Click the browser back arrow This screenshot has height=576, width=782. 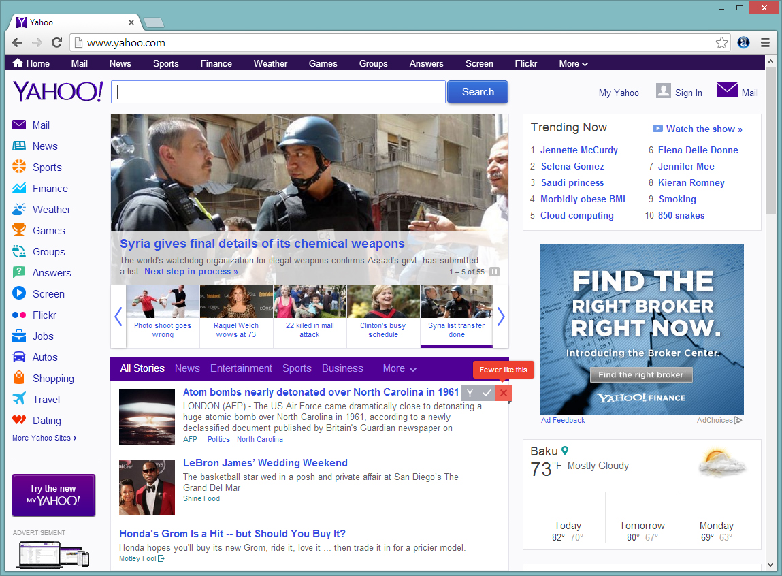coord(18,43)
